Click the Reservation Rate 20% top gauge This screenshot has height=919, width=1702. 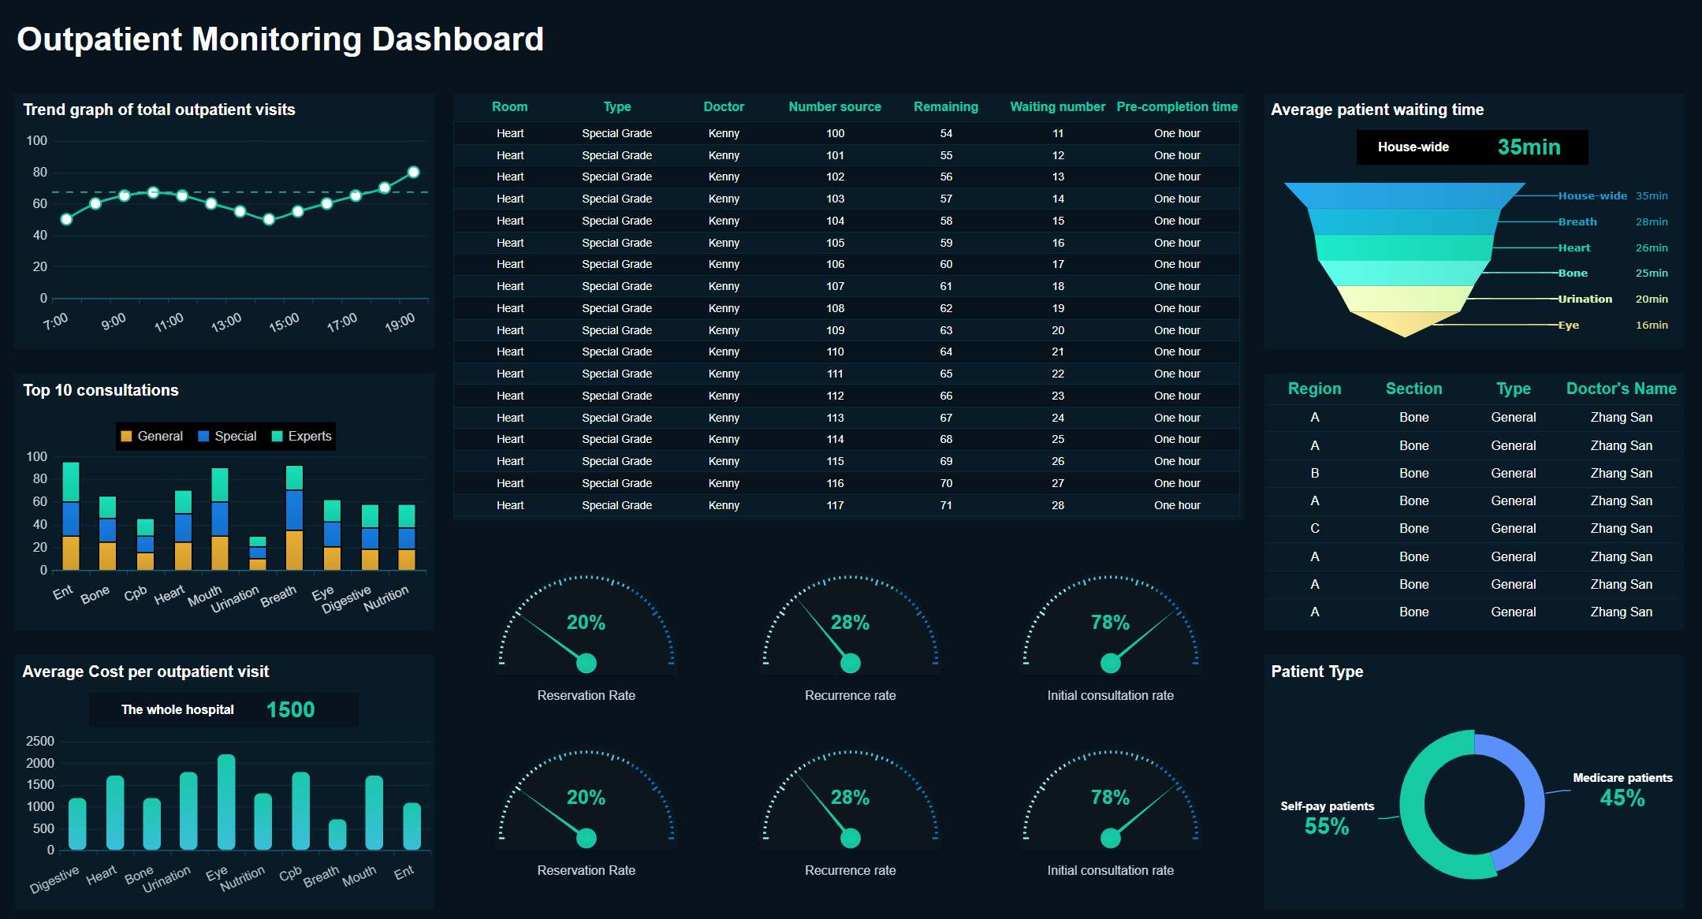pyautogui.click(x=586, y=631)
